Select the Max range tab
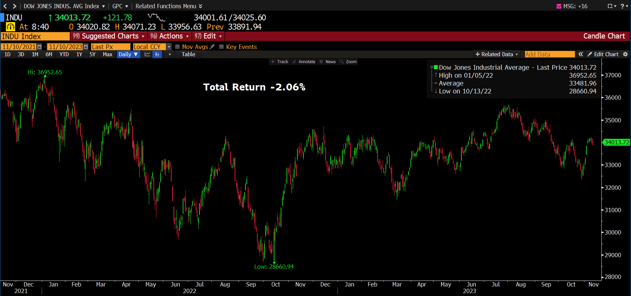631x296 pixels. click(x=107, y=54)
